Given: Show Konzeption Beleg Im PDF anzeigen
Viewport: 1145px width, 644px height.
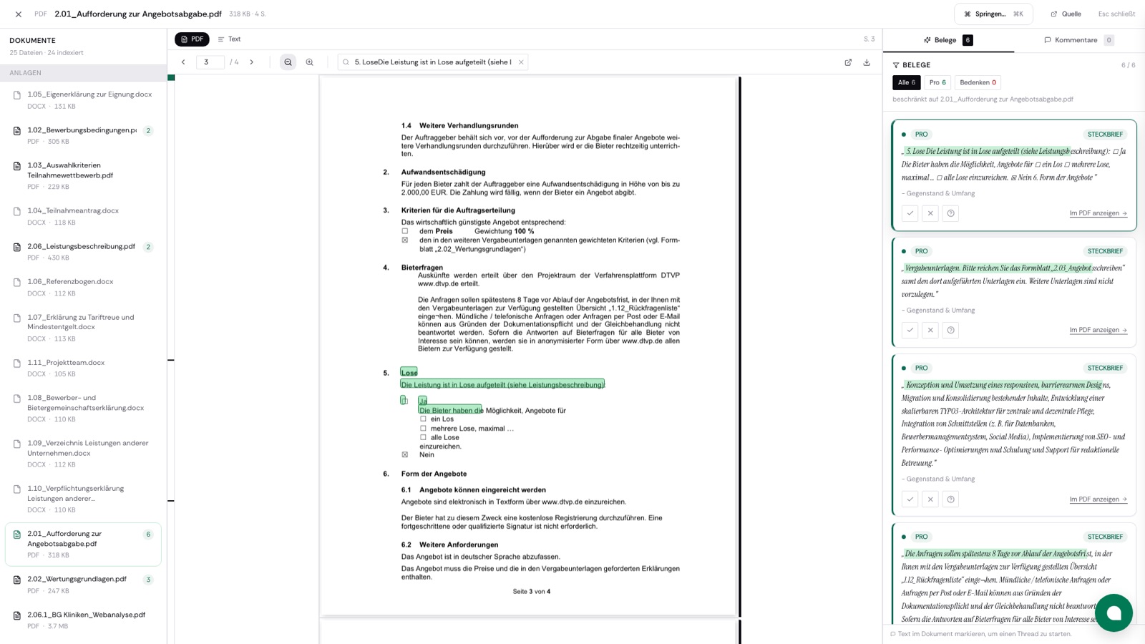Looking at the screenshot, I should click(1098, 499).
